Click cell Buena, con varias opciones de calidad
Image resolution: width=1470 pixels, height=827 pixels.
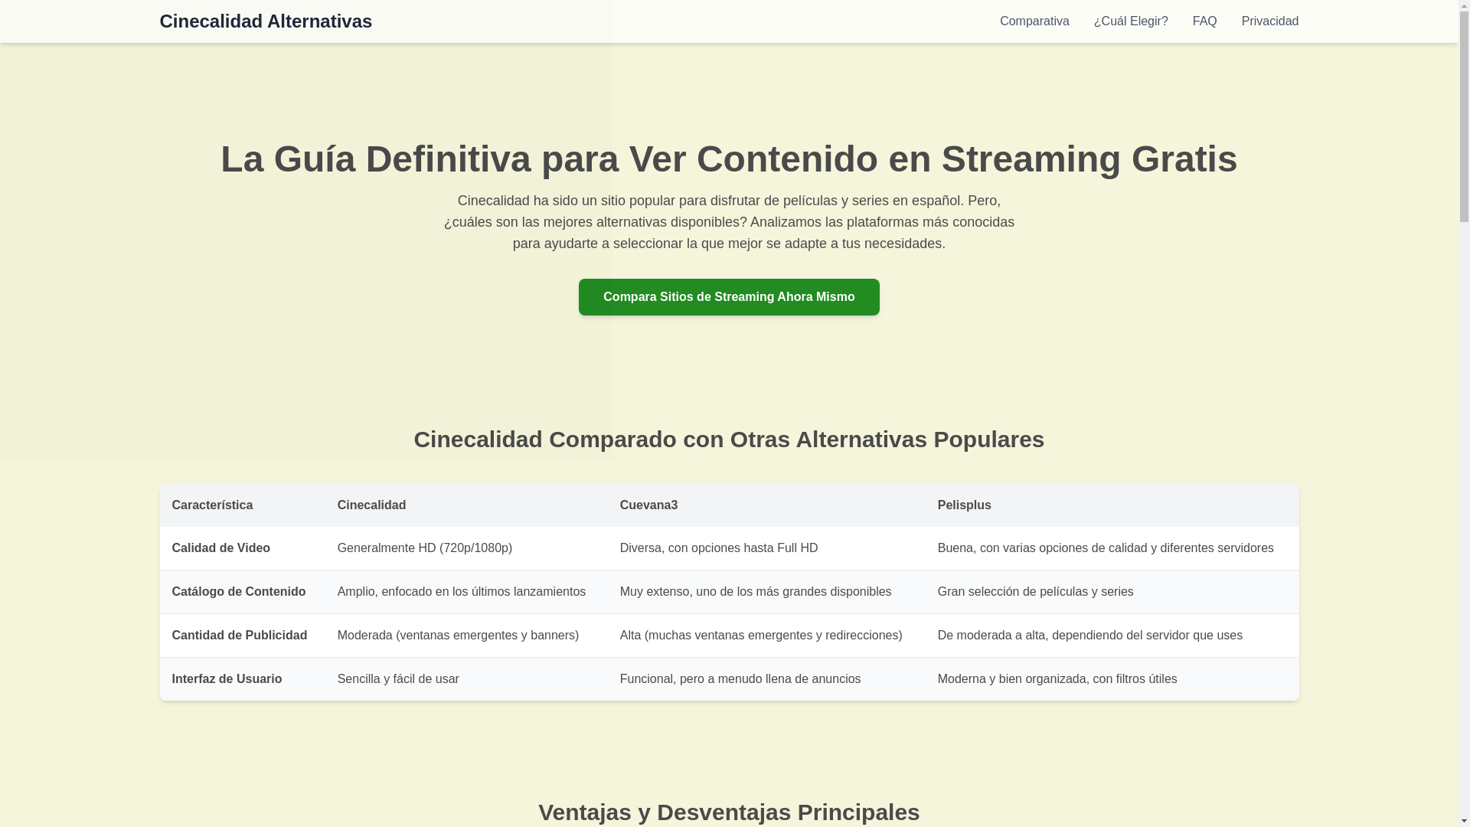(x=1112, y=548)
